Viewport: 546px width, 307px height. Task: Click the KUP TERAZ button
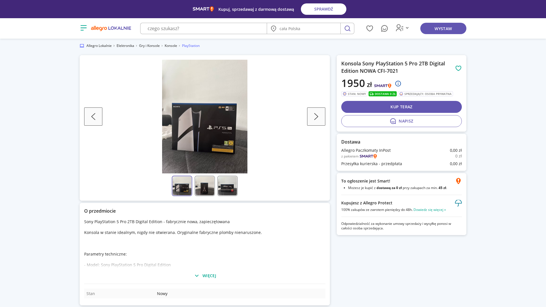click(402, 107)
